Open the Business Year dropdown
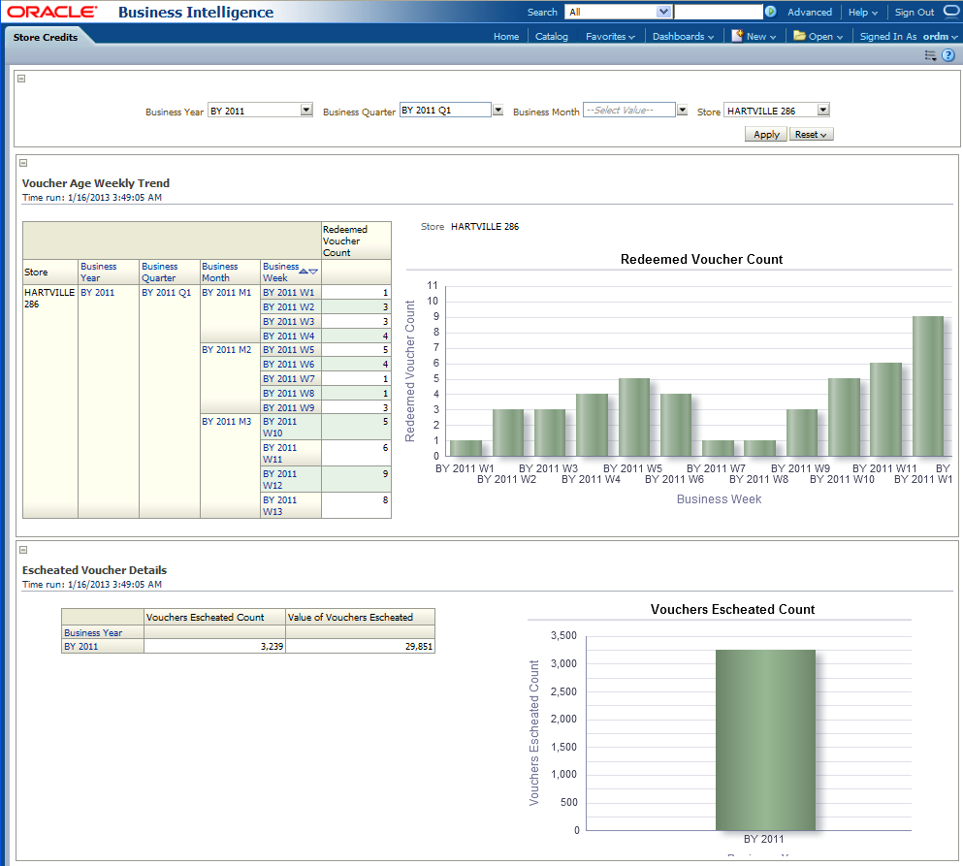The width and height of the screenshot is (963, 866). click(306, 111)
